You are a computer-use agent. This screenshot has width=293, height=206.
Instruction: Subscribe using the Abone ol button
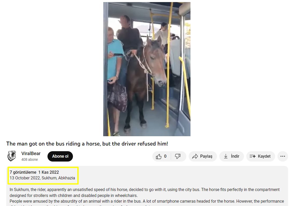pos(60,156)
